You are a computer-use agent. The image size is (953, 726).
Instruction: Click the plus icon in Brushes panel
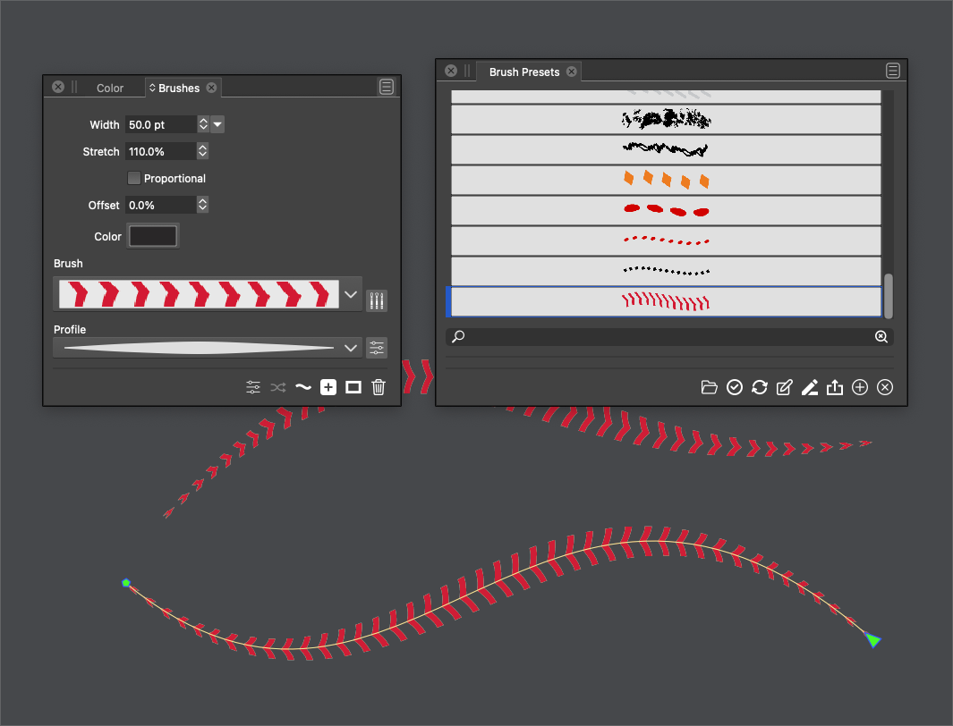coord(328,387)
